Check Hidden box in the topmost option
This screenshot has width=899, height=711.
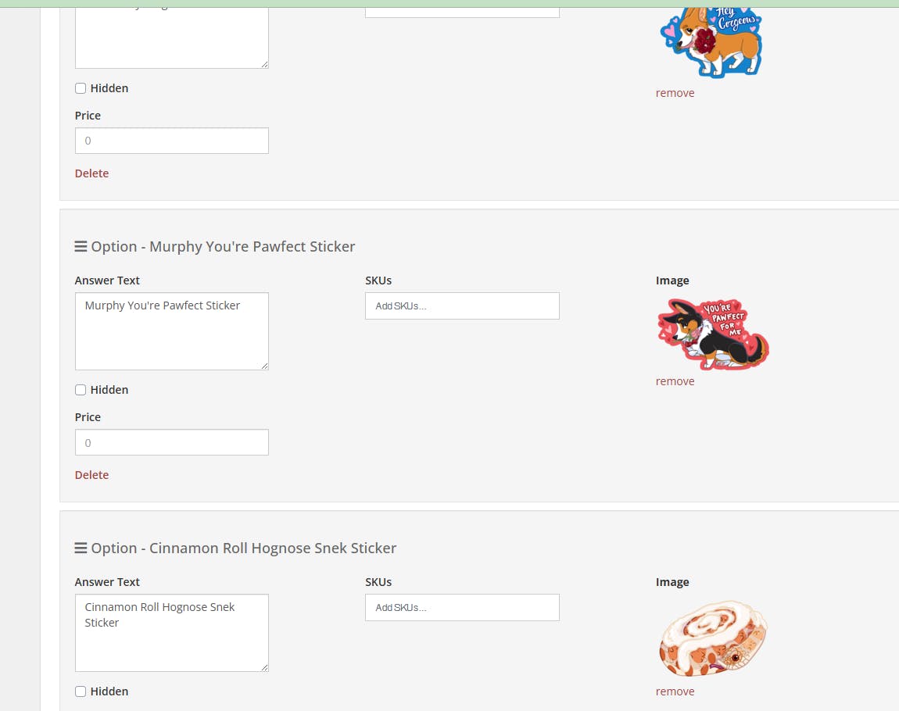coord(81,88)
